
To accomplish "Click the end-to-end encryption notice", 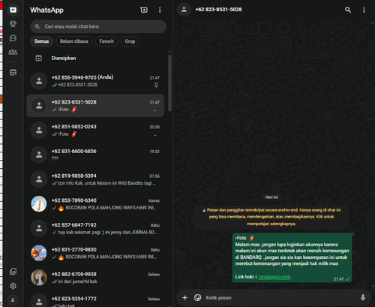I will (271, 217).
